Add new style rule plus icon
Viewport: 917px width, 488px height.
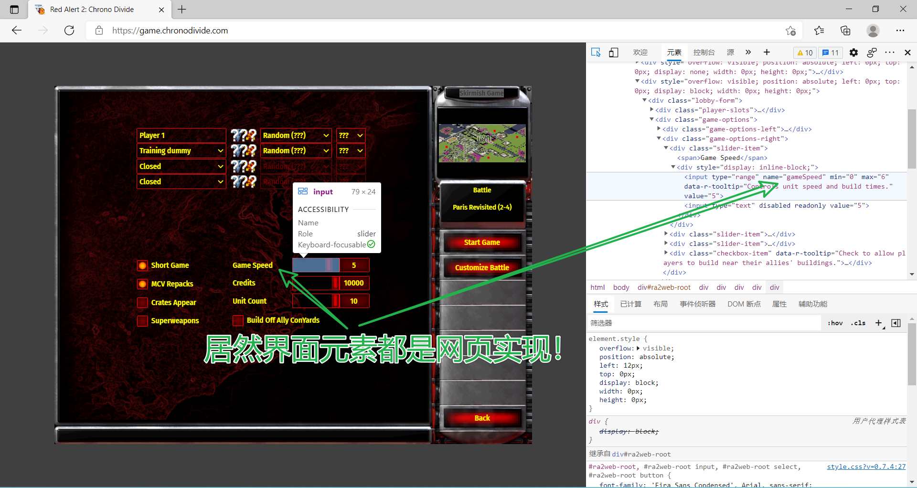tap(878, 323)
